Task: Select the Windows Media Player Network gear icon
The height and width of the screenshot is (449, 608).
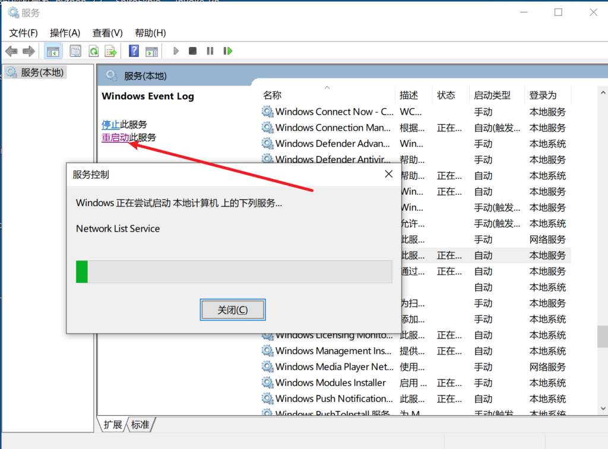Action: click(x=267, y=367)
